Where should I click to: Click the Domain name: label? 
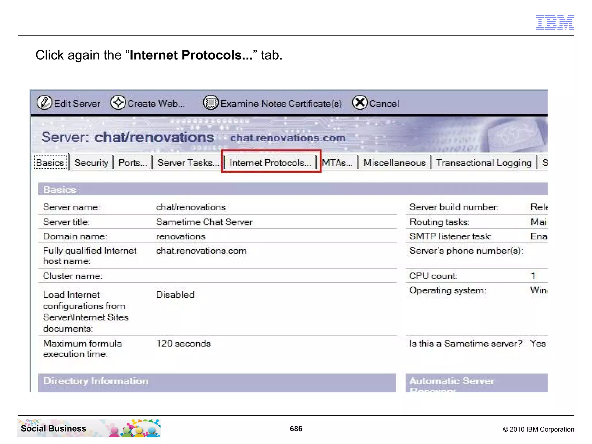[75, 236]
